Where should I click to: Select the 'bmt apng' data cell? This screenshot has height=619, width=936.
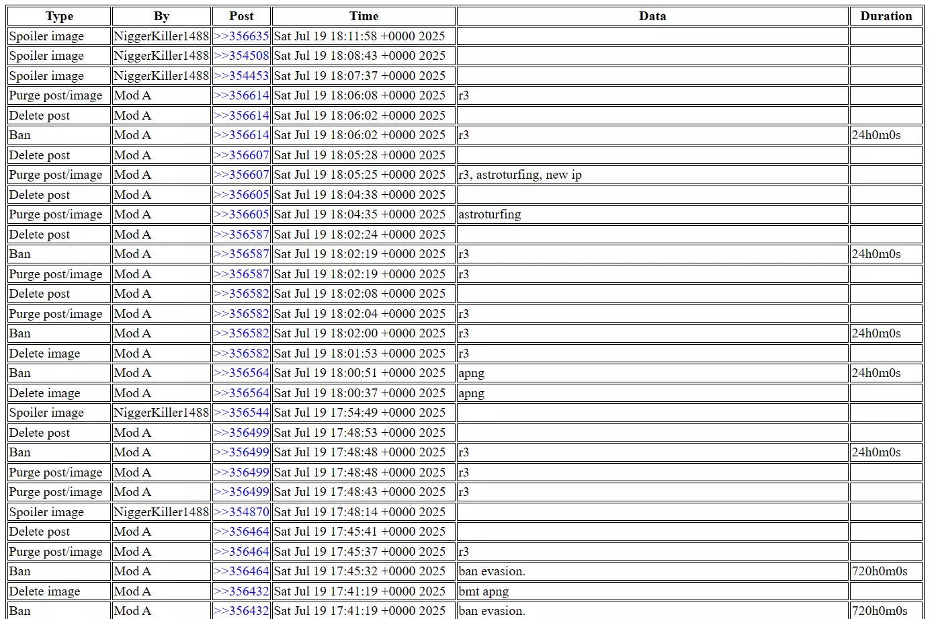652,591
